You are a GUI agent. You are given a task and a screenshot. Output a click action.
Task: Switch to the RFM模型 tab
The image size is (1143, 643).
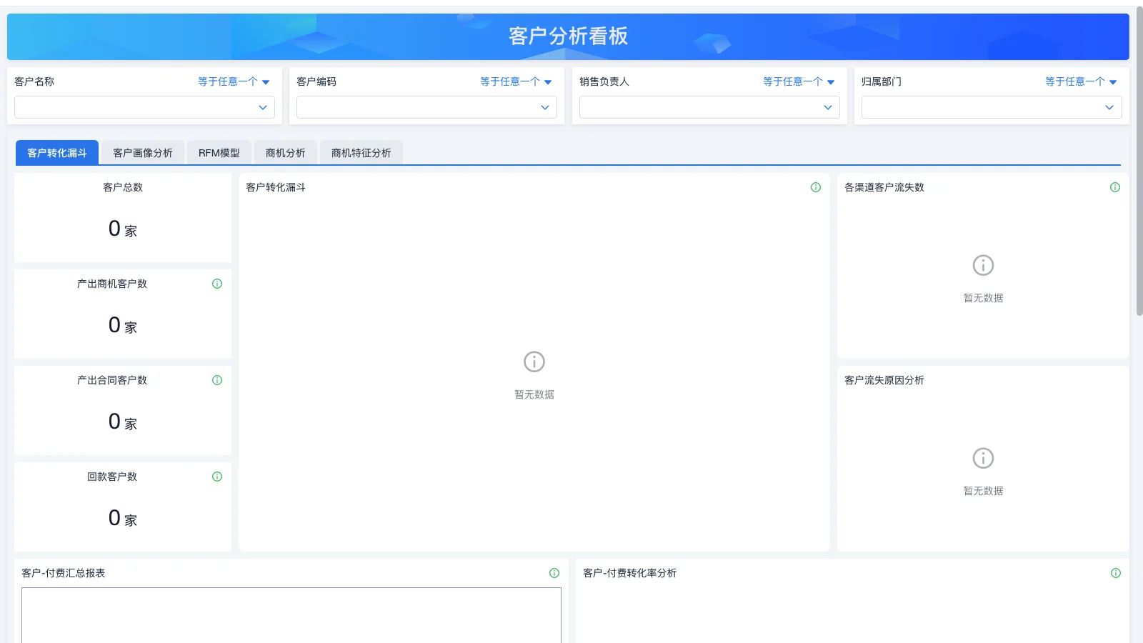219,152
